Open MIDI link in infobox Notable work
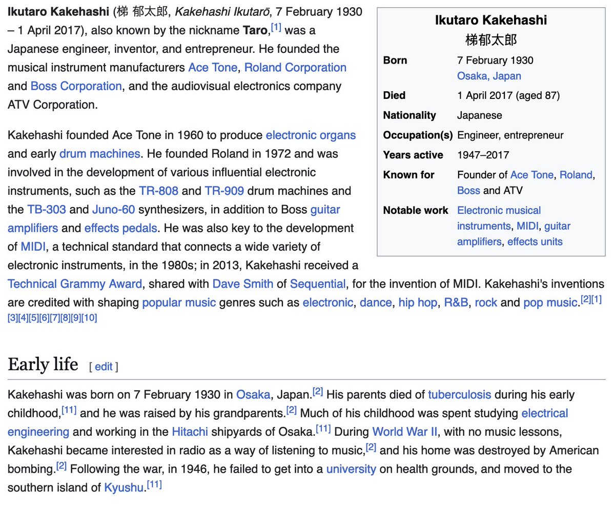This screenshot has height=508, width=615. [x=527, y=226]
